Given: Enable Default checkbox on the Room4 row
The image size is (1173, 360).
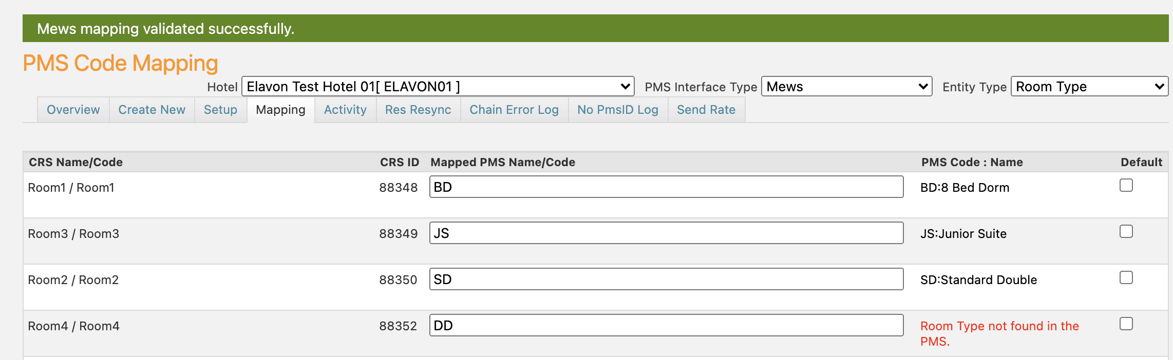Looking at the screenshot, I should click(x=1126, y=324).
